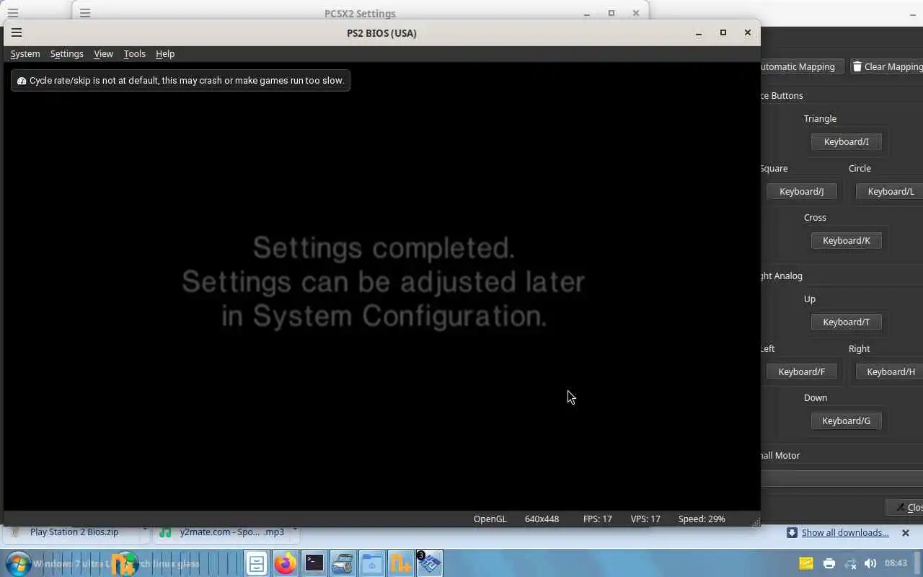The height and width of the screenshot is (577, 923).
Task: Click the PS2 BIOS (USA) title bar
Action: point(381,32)
